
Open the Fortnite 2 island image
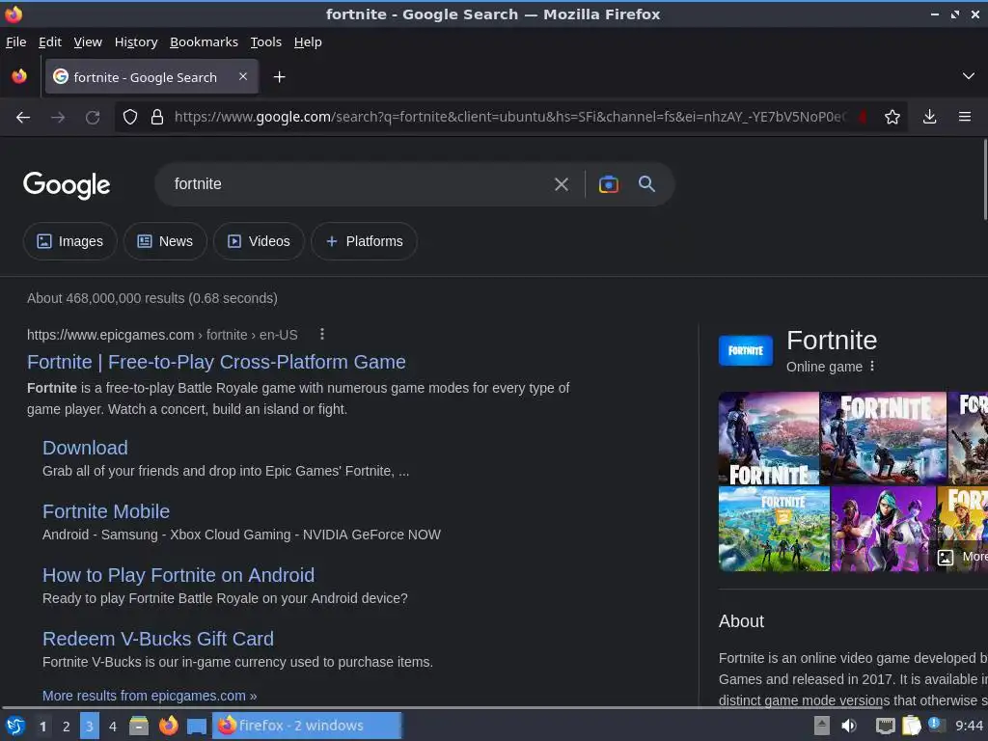[x=774, y=529]
